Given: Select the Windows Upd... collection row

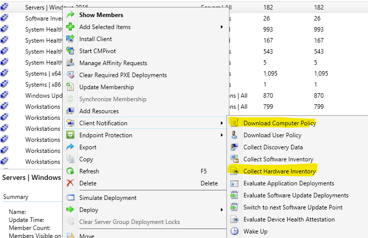Looking at the screenshot, I should pos(44,96).
